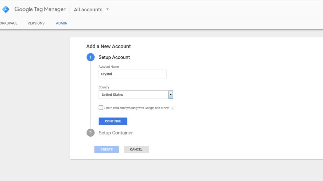The image size is (323, 181).
Task: Click the step 2 circle icon
Action: point(91,133)
